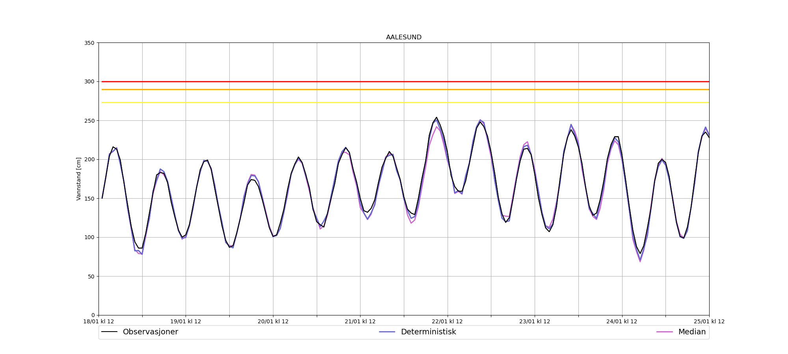Click the AALESUND chart title
Image resolution: width=788 pixels, height=354 pixels.
(x=403, y=37)
